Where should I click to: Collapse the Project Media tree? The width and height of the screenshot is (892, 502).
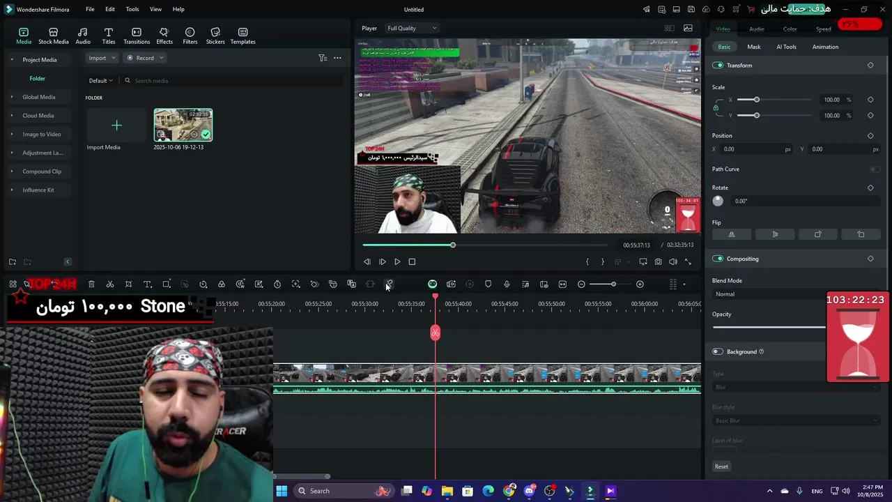(x=12, y=60)
